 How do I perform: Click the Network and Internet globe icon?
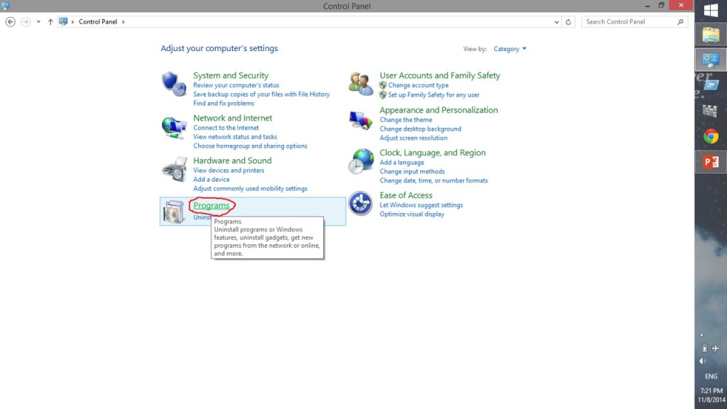tap(173, 127)
